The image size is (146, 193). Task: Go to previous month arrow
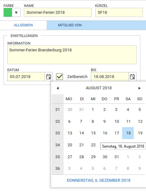[x=57, y=88]
